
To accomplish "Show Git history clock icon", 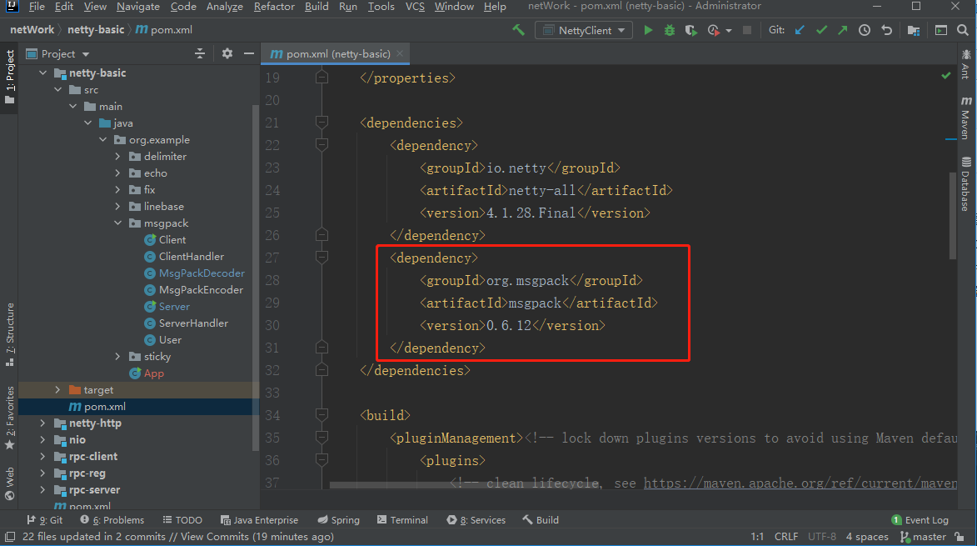I will coord(865,30).
